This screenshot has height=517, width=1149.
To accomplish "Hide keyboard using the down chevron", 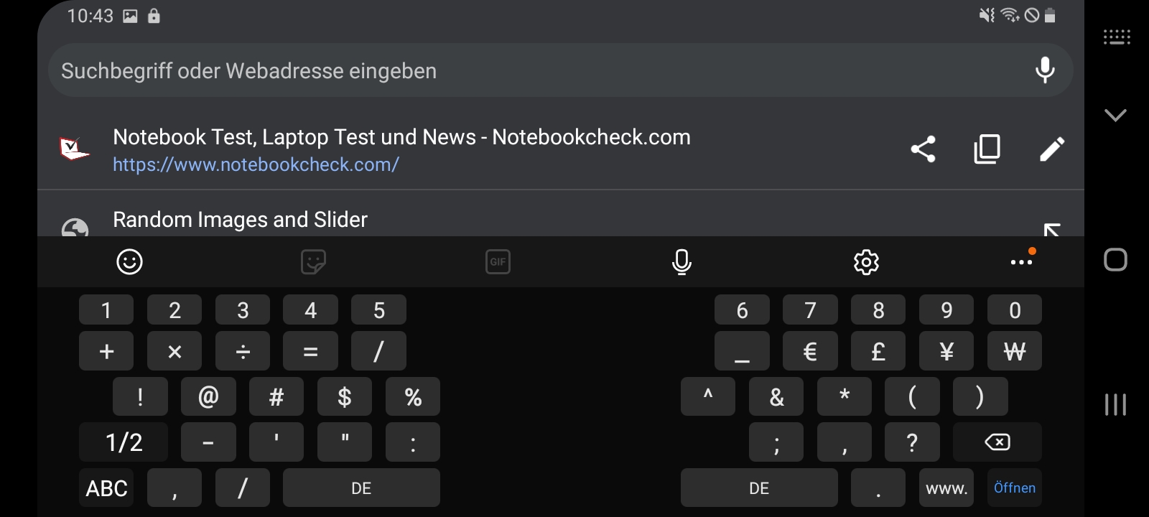I will tap(1115, 115).
